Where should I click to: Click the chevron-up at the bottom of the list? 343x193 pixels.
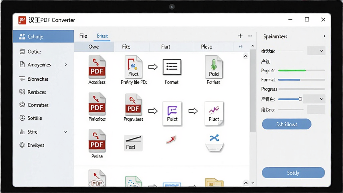(x=246, y=183)
